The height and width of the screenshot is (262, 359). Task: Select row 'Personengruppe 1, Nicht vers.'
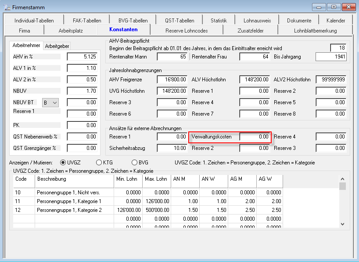click(x=148, y=193)
